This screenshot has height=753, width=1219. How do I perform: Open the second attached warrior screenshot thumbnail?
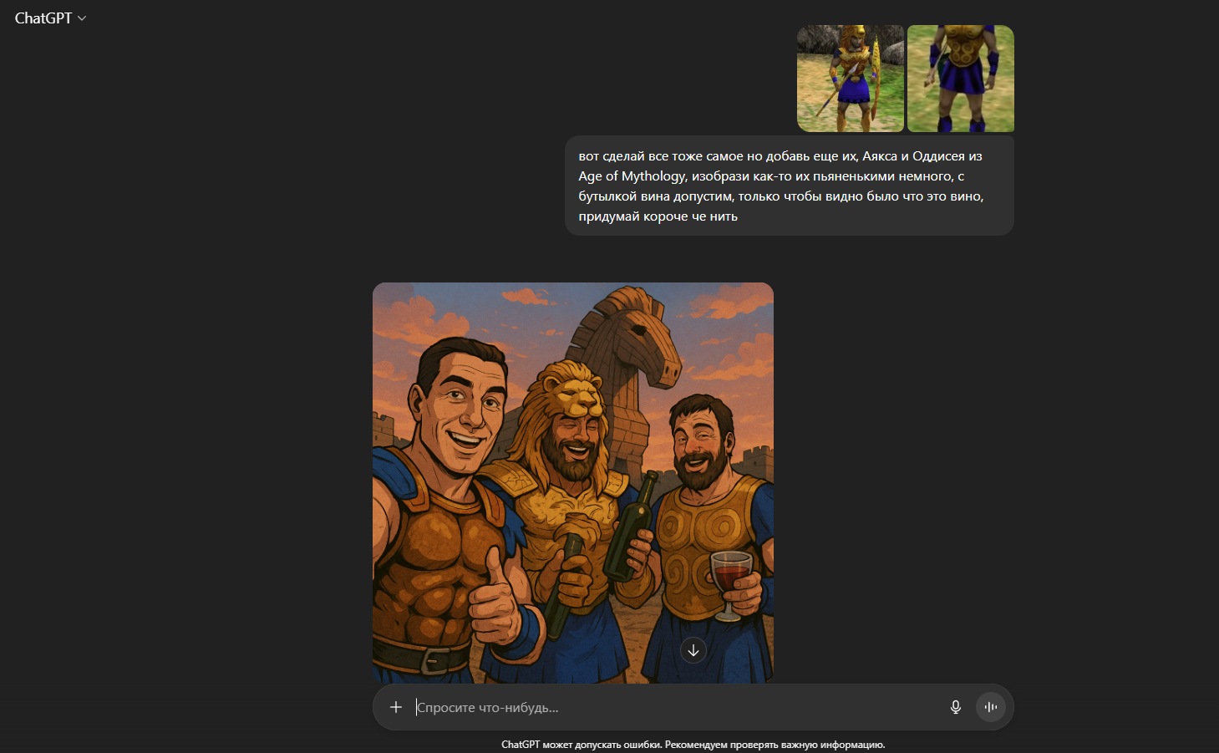pyautogui.click(x=961, y=79)
